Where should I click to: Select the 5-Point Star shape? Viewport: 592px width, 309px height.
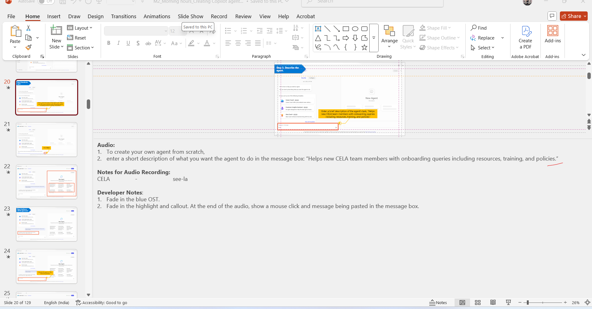[x=364, y=47]
